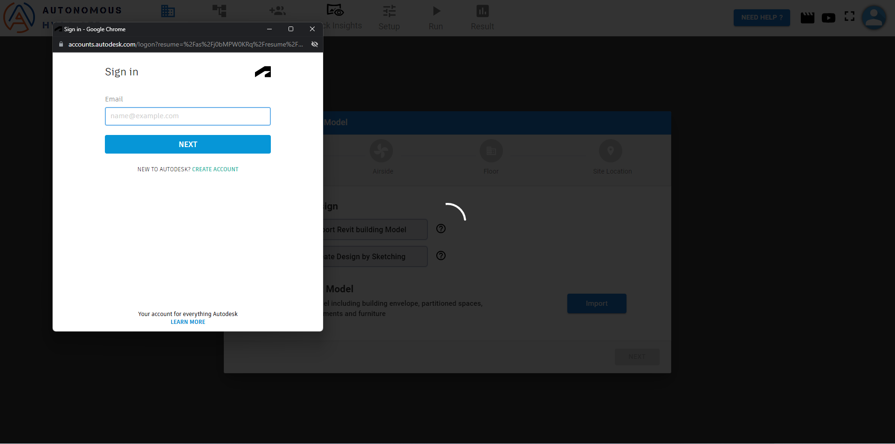Click the blue NEXT button in Sign in
895x444 pixels.
[188, 144]
